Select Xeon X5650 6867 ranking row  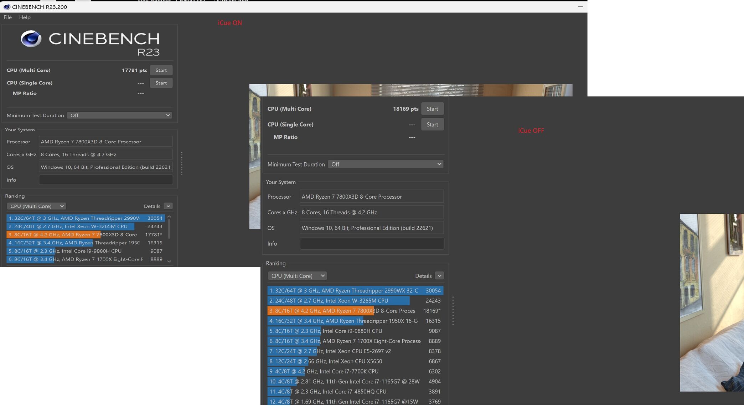(355, 361)
